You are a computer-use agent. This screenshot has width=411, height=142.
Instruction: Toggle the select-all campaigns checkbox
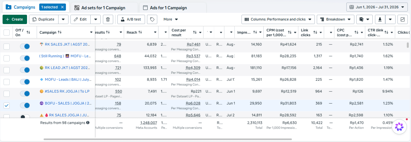(6, 32)
